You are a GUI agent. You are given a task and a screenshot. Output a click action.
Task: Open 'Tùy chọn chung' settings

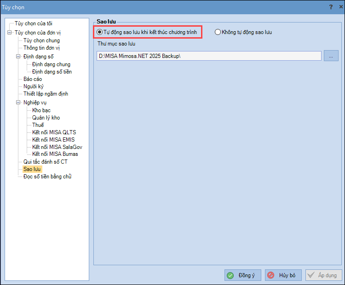pyautogui.click(x=41, y=40)
